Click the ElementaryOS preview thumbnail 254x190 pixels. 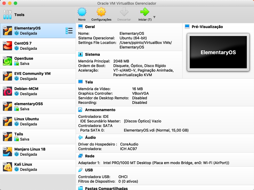point(218,52)
